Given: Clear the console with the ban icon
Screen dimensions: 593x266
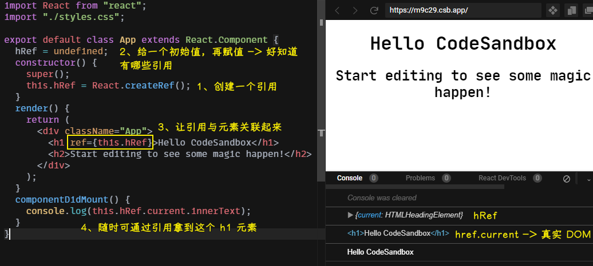Looking at the screenshot, I should (x=567, y=179).
